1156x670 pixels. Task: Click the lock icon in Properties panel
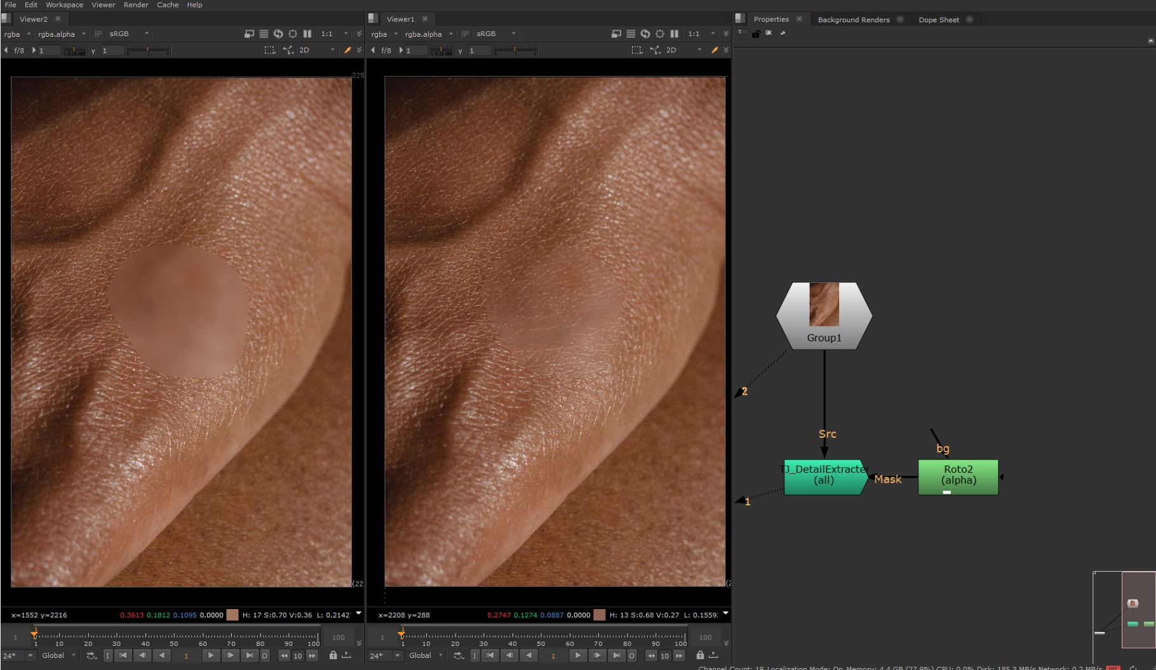point(756,34)
